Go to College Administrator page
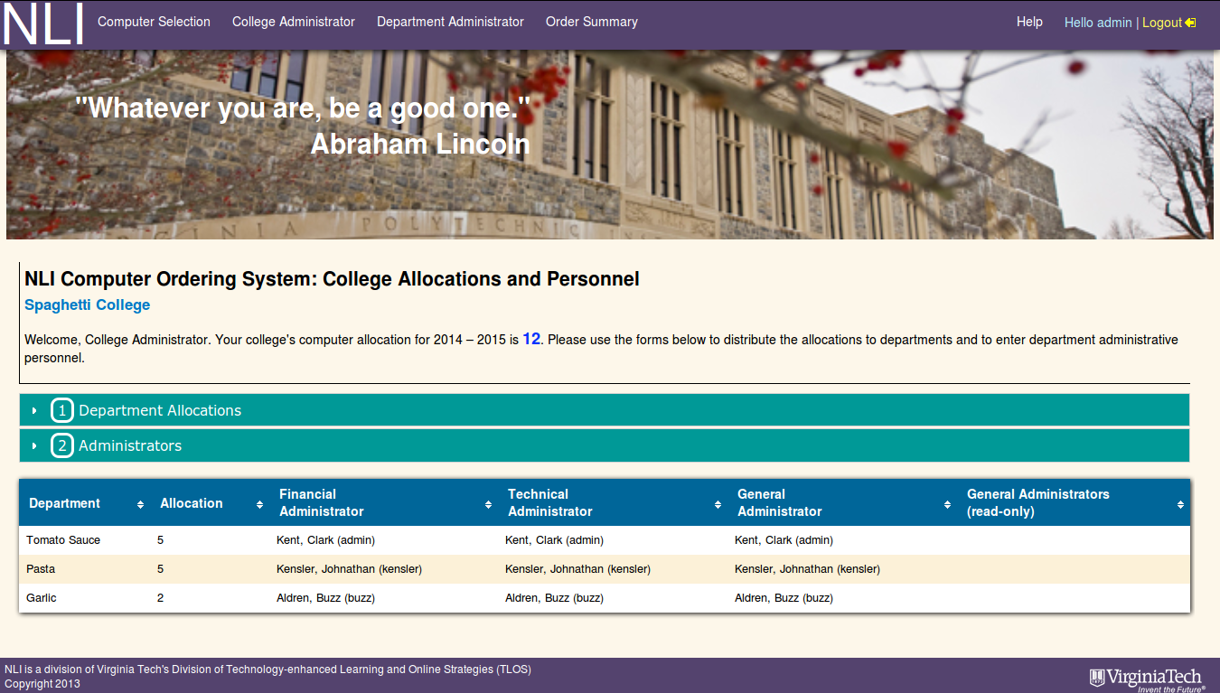 coord(294,22)
